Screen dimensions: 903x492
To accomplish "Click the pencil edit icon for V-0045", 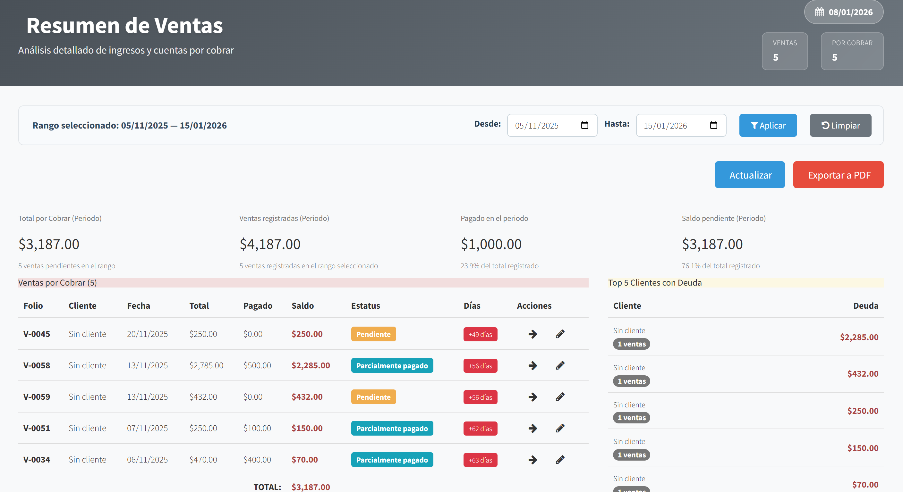I will [560, 334].
